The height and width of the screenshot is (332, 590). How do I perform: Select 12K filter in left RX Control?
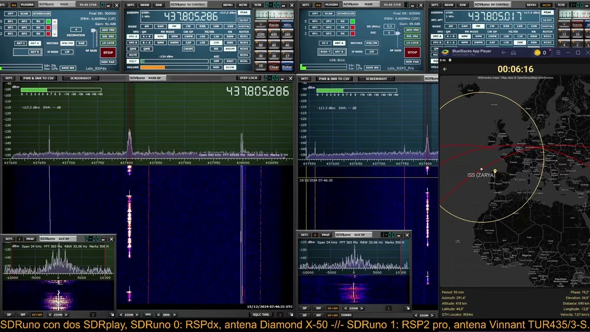(216, 36)
